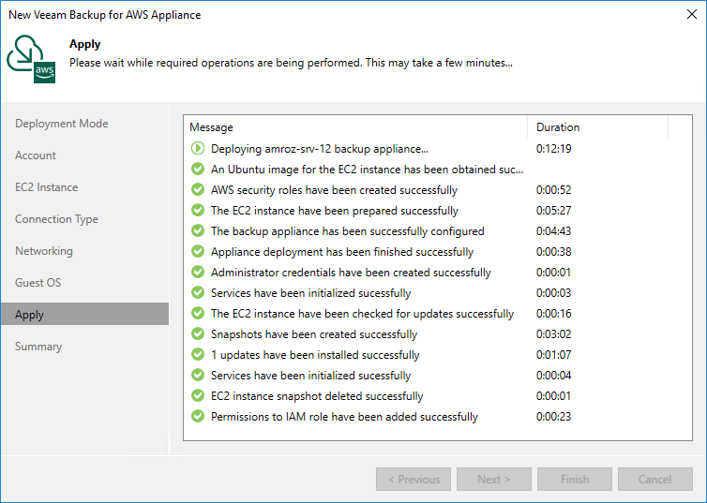The image size is (707, 503).
Task: Click the Veeam AWS cloud logo icon
Action: pos(31,59)
